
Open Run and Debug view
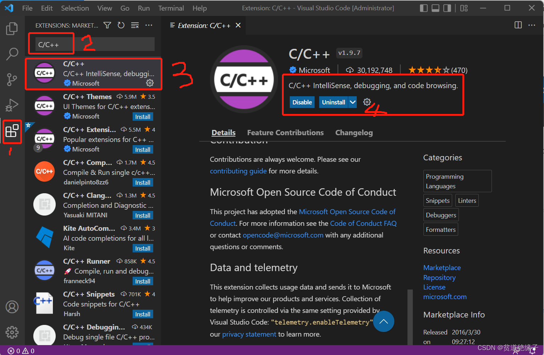[x=12, y=105]
